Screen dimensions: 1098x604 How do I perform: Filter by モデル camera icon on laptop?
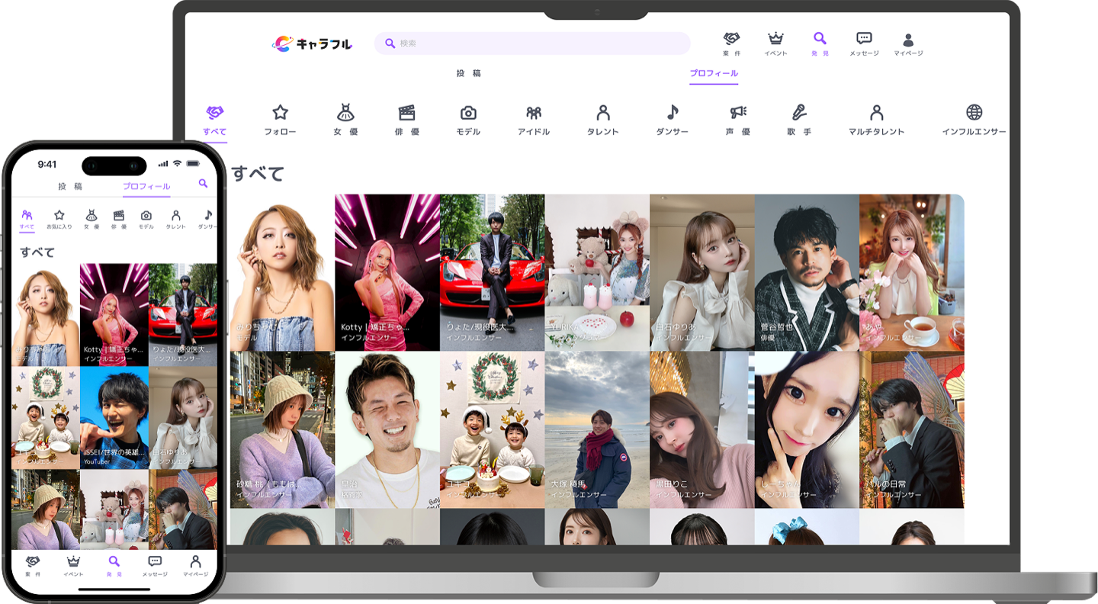pyautogui.click(x=468, y=113)
